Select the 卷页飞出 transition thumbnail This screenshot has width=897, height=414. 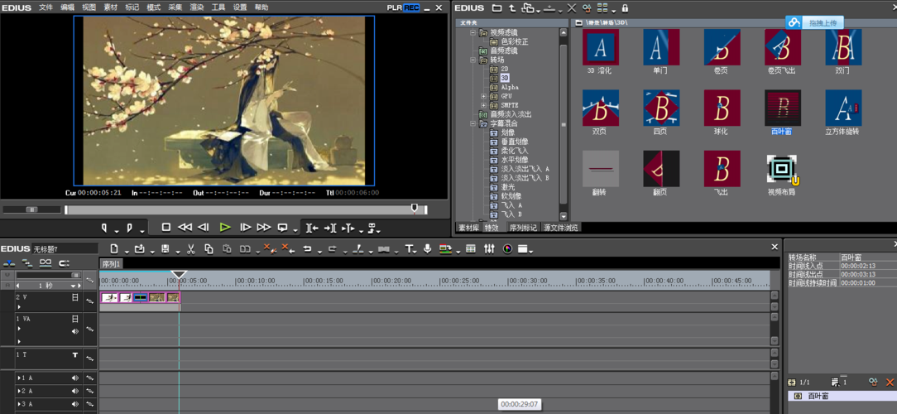(x=782, y=47)
